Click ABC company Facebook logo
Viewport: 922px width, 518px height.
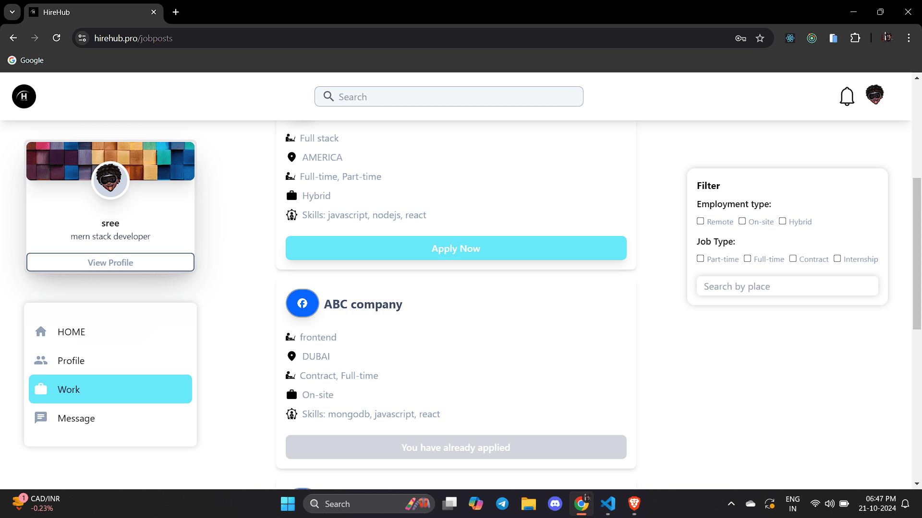tap(302, 303)
